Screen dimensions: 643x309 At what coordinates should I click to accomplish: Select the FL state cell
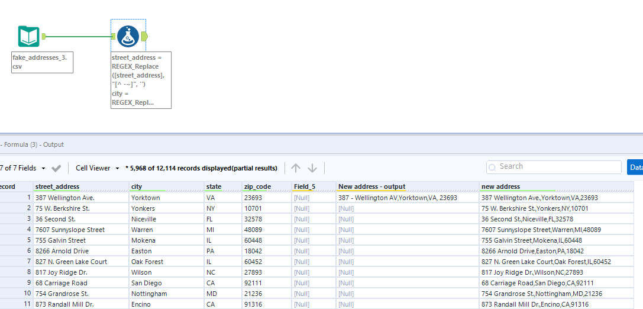223,219
